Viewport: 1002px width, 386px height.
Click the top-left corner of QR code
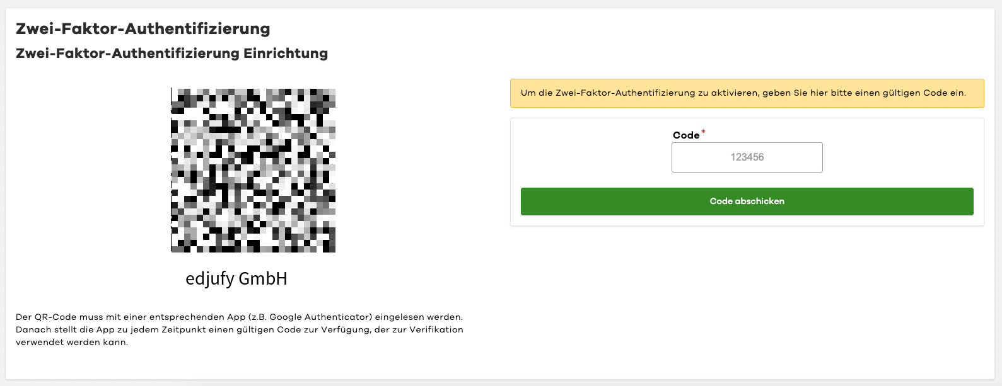[x=175, y=91]
